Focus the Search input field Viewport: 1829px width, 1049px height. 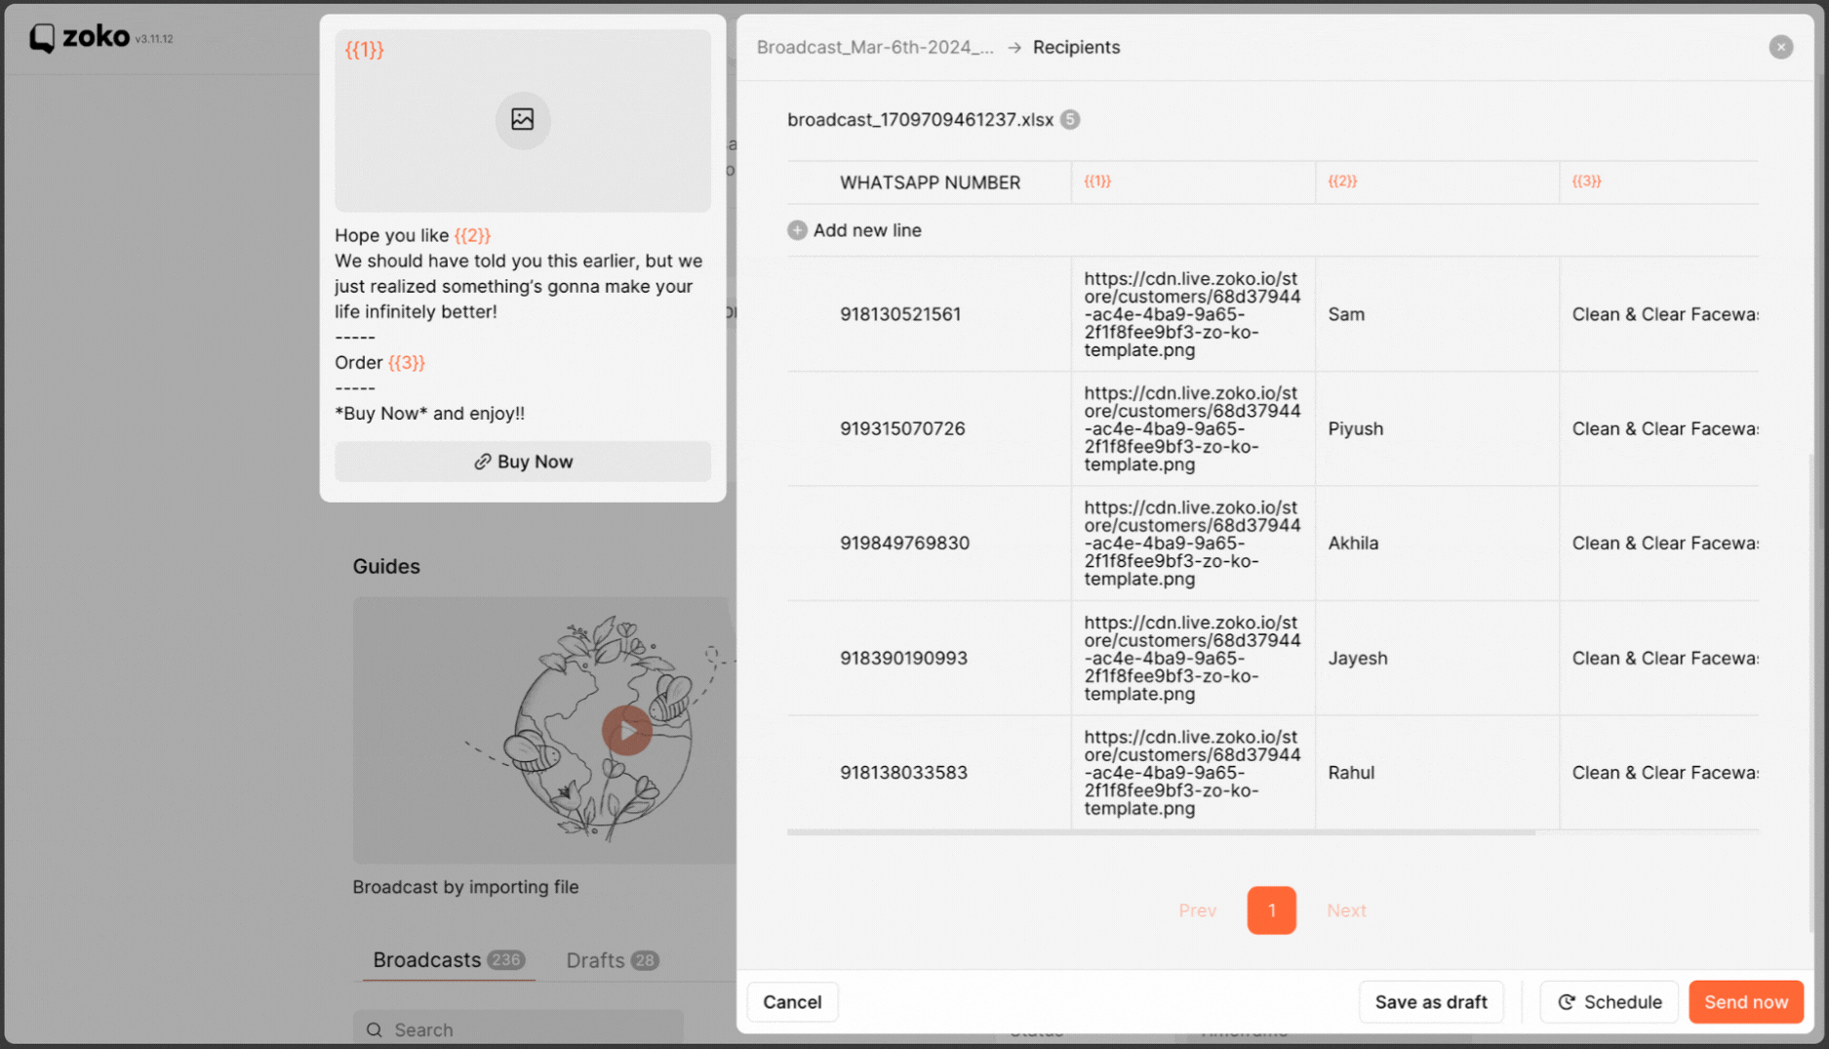[x=518, y=1029]
